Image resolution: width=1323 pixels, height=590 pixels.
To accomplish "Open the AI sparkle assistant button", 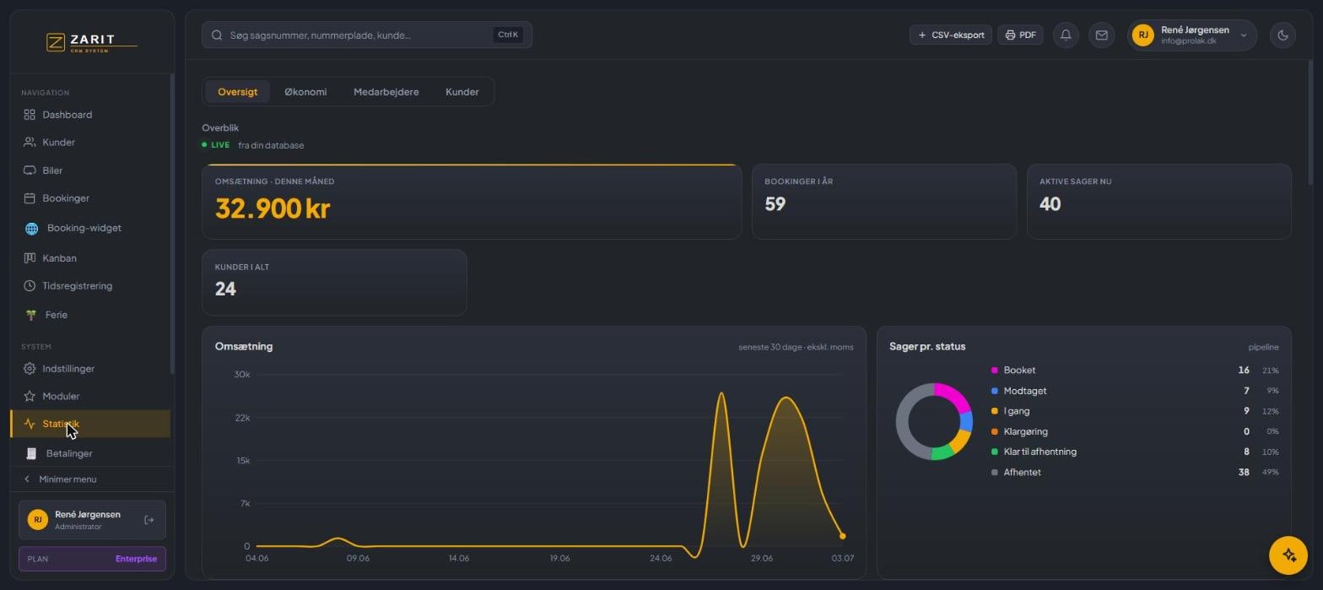I will [1288, 555].
